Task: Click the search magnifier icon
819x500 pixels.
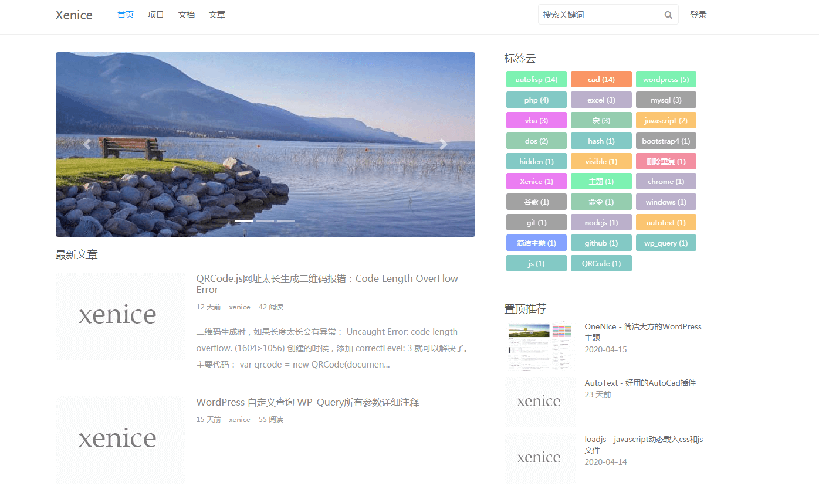Action: [x=668, y=15]
